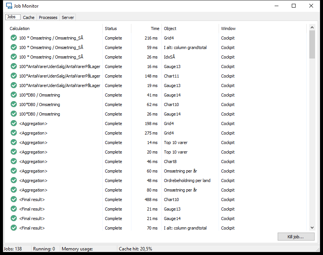323x255 pixels.
Task: Click the check icon on the 60 ms Omsætning per år row
Action: (x=14, y=171)
